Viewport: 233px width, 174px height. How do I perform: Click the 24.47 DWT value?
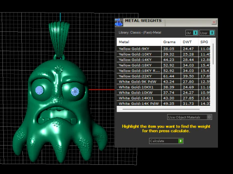coord(188,49)
